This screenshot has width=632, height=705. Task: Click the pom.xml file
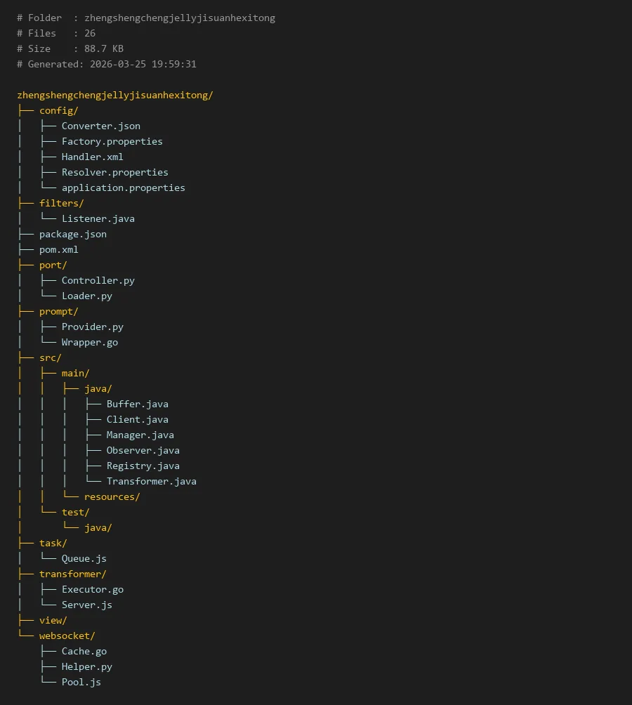[x=58, y=249]
